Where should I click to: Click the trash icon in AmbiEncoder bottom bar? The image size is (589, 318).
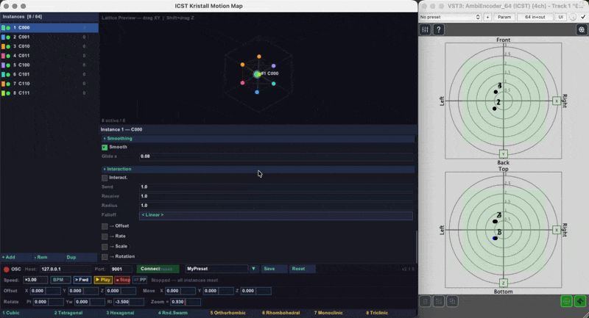click(x=426, y=301)
